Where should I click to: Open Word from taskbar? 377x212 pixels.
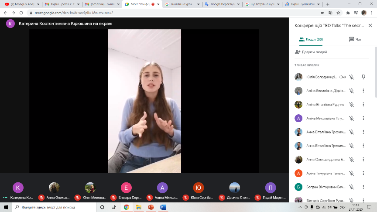[163, 207]
